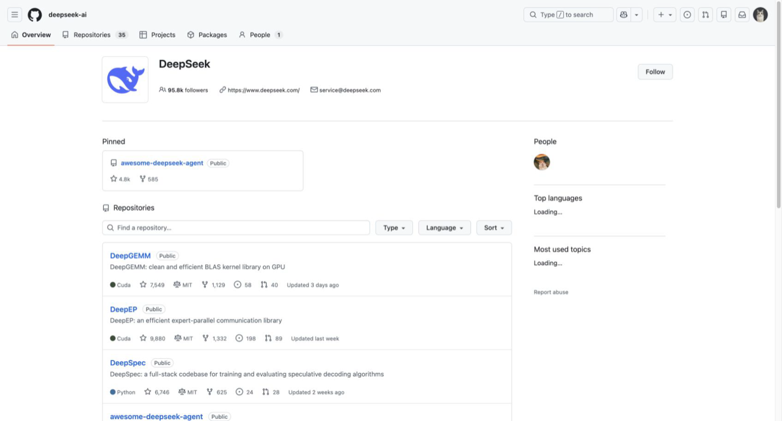This screenshot has width=782, height=421.
Task: View issues icon in the header
Action: coord(687,15)
